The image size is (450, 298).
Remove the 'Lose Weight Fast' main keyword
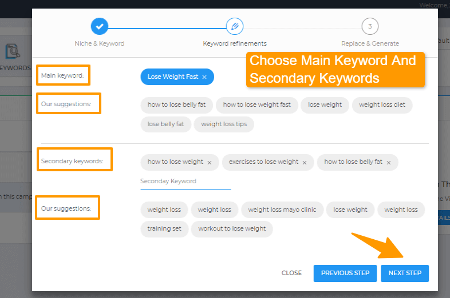pyautogui.click(x=204, y=77)
